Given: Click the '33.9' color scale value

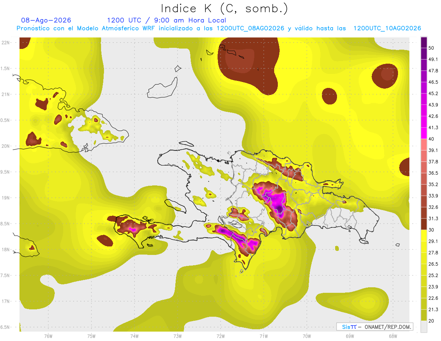Looking at the screenshot, I should click(433, 196).
